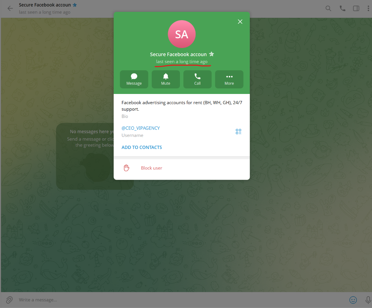Image resolution: width=372 pixels, height=308 pixels.
Task: Go back using the arrow in the chat header
Action: (10, 9)
